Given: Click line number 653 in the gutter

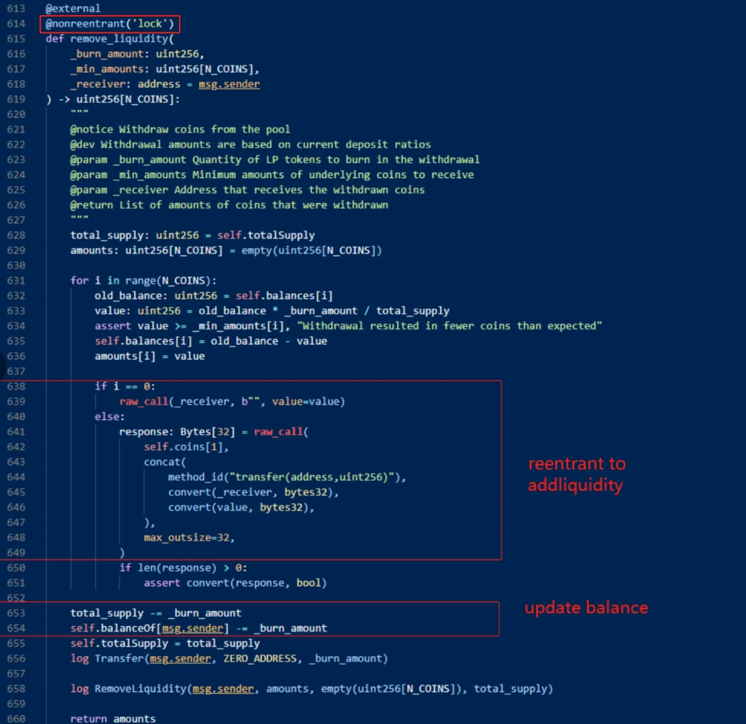Looking at the screenshot, I should click(15, 613).
